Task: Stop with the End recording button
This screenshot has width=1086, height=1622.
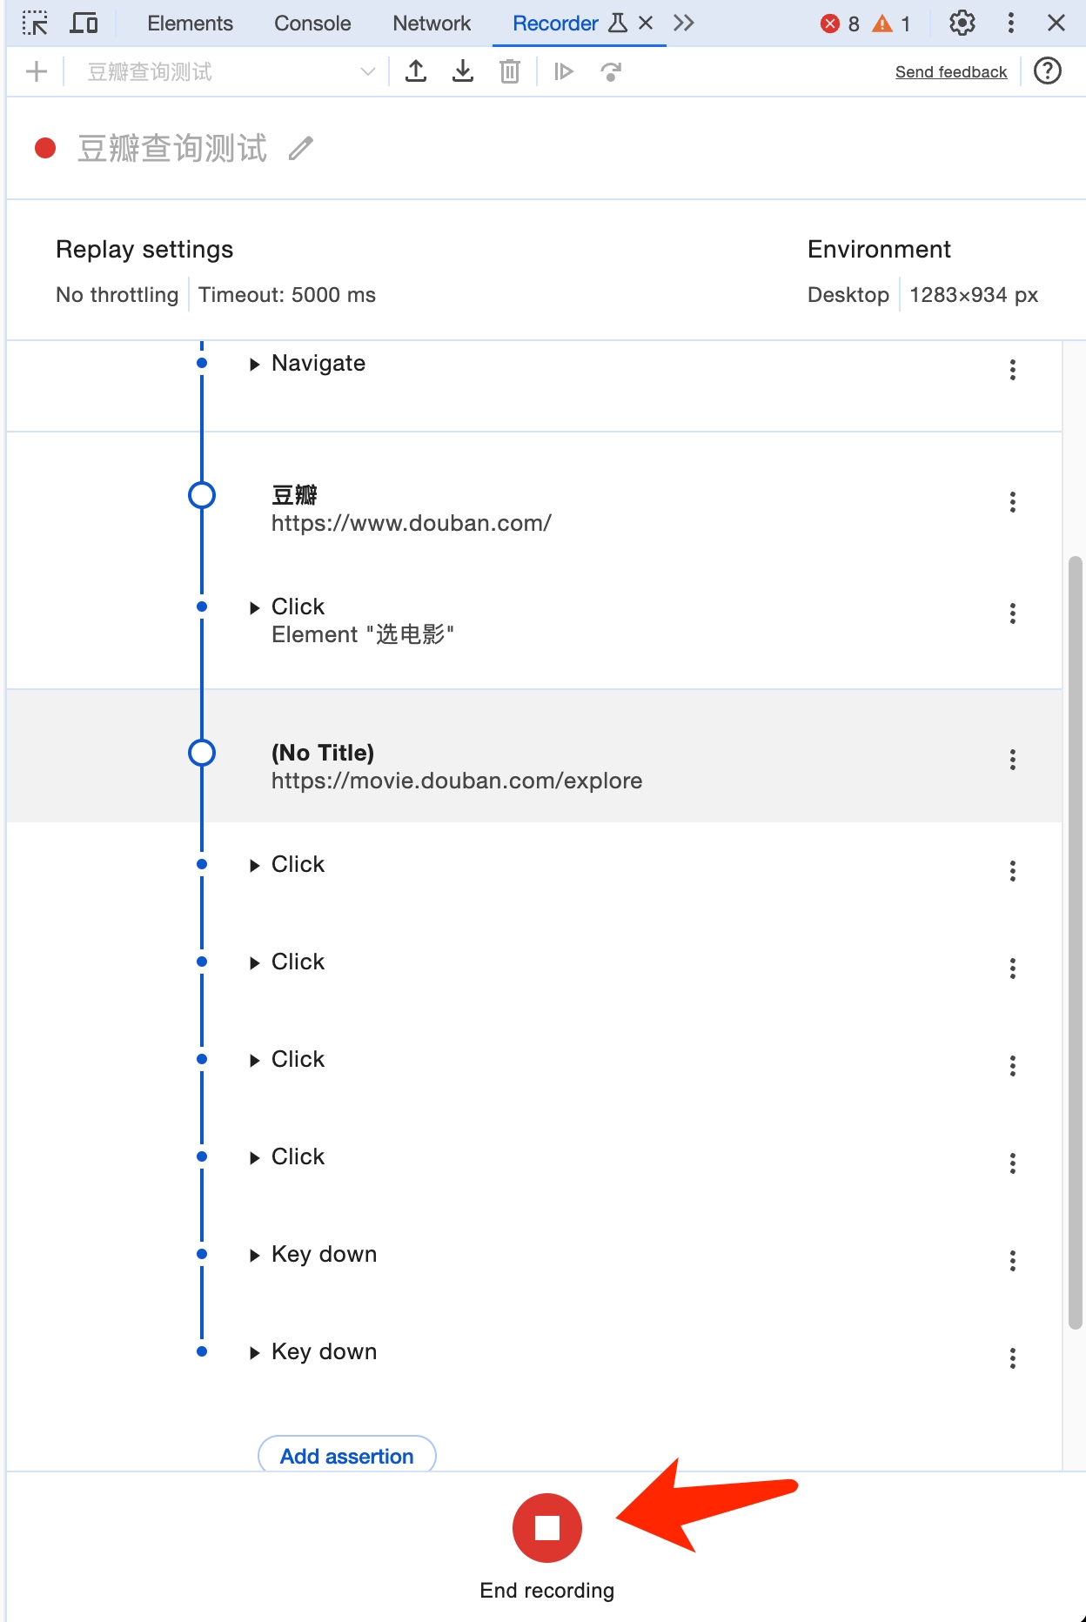Action: click(x=547, y=1528)
